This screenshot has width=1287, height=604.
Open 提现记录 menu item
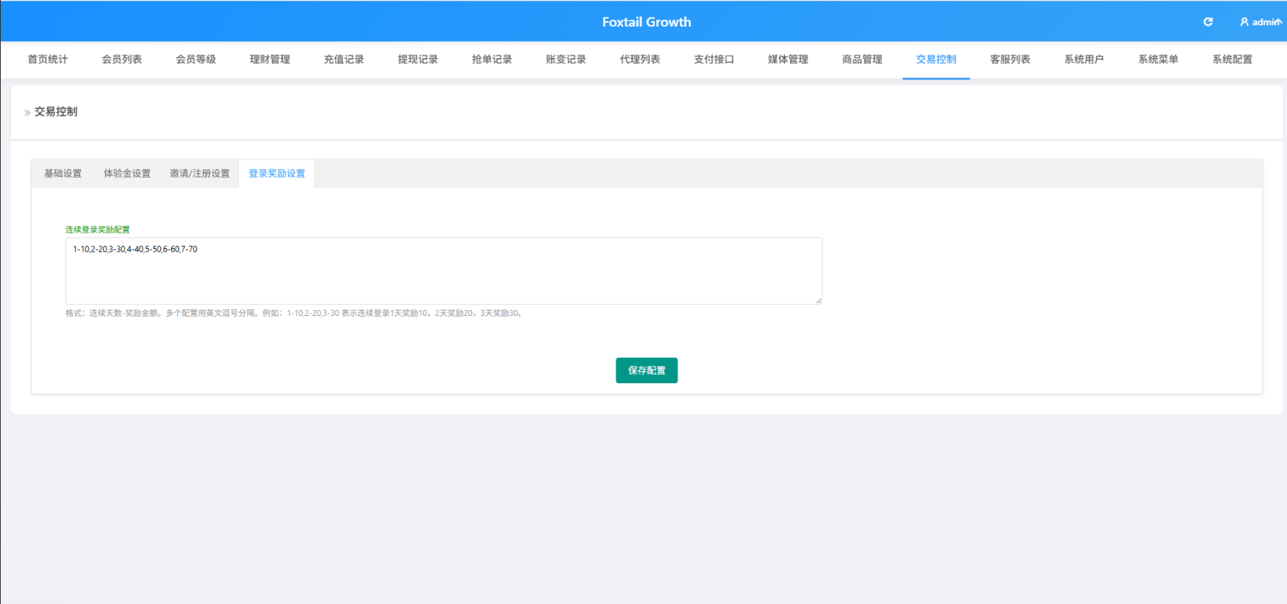(x=418, y=59)
